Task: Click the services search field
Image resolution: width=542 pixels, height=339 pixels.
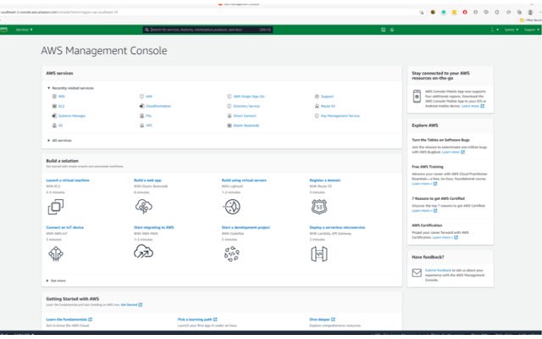Action: (x=207, y=30)
